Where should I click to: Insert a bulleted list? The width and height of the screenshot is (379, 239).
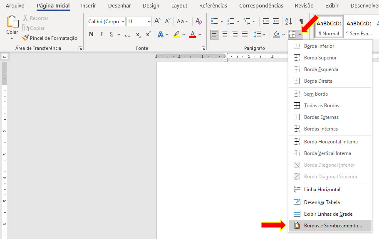[x=214, y=21]
